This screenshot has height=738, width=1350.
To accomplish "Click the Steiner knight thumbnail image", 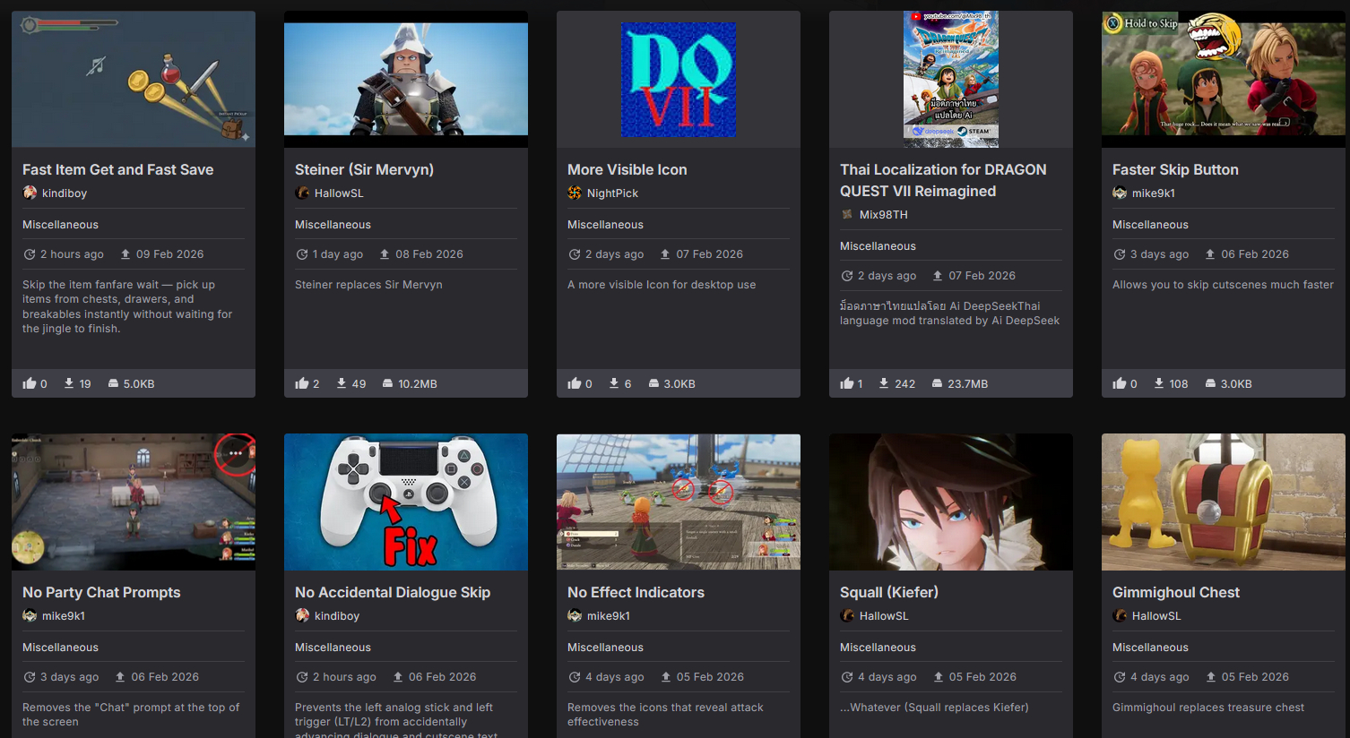I will (x=406, y=80).
